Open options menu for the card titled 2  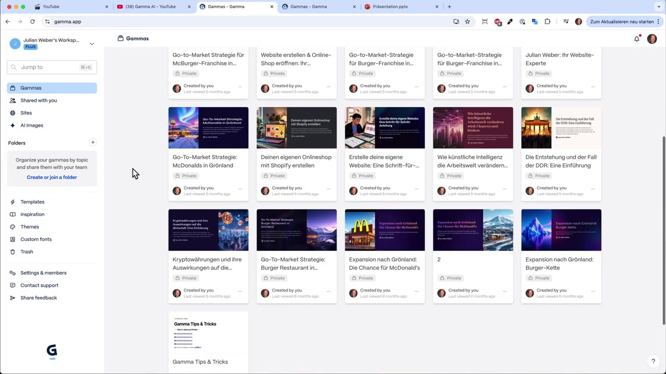(x=505, y=291)
